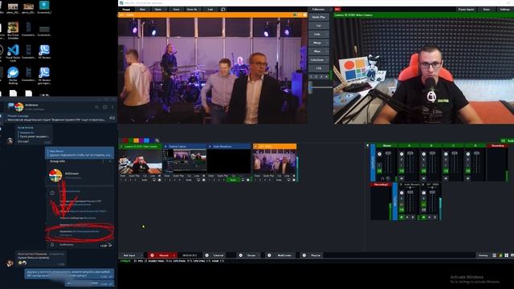Adjust the Master volume fader
This screenshot has width=514, height=289.
(388, 153)
